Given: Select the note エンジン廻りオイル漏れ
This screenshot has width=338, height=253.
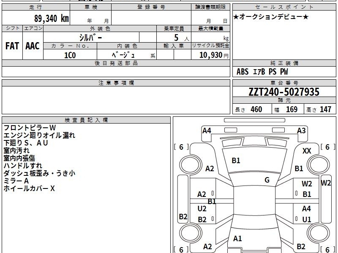Looking at the screenshot, I should (x=39, y=135).
